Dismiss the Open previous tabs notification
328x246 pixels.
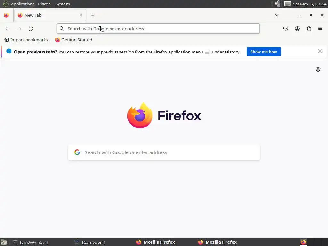pos(320,51)
